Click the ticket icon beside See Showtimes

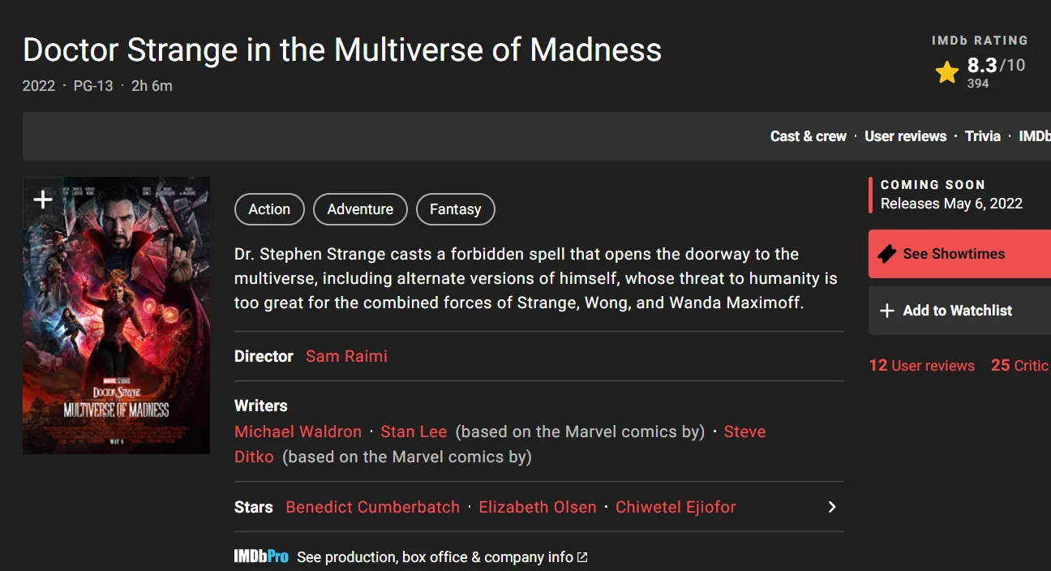pos(887,254)
